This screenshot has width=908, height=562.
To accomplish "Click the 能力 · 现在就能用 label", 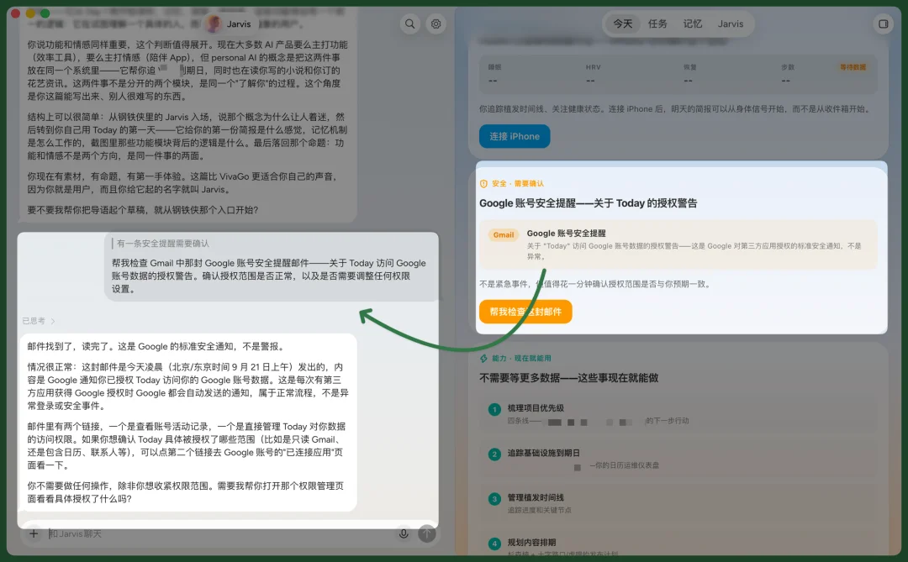I will coord(521,358).
